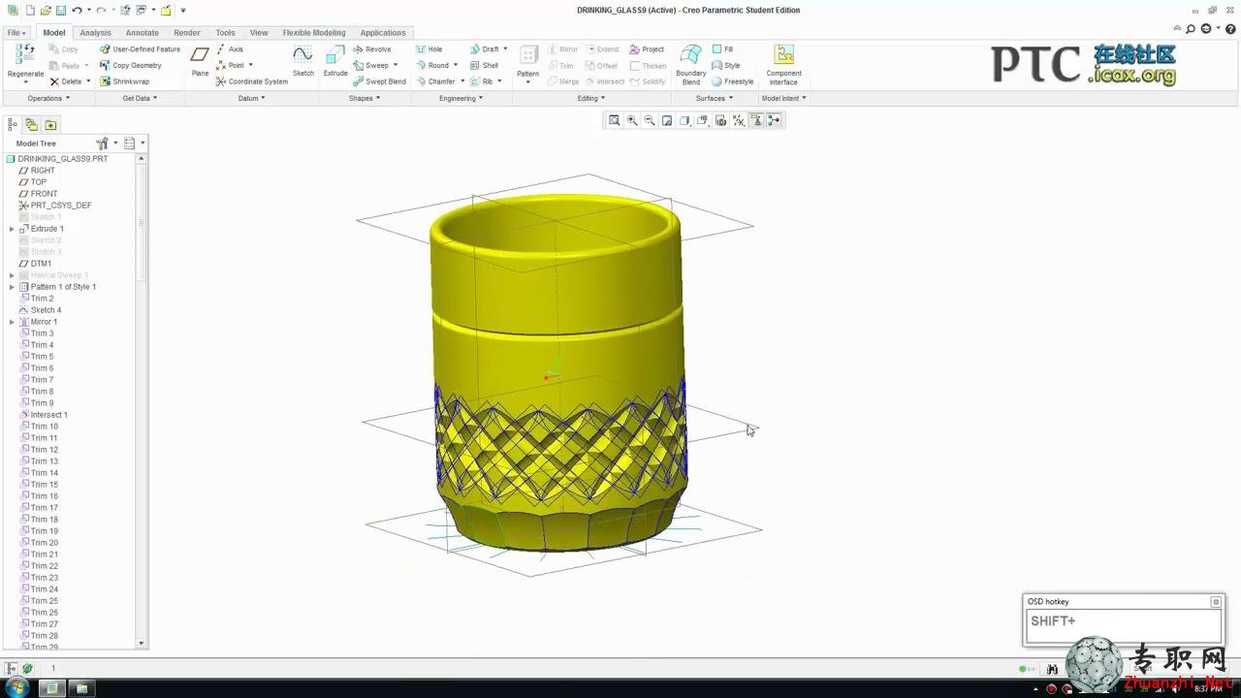Click the Undo arrow
The image size is (1241, 698).
pos(77,10)
